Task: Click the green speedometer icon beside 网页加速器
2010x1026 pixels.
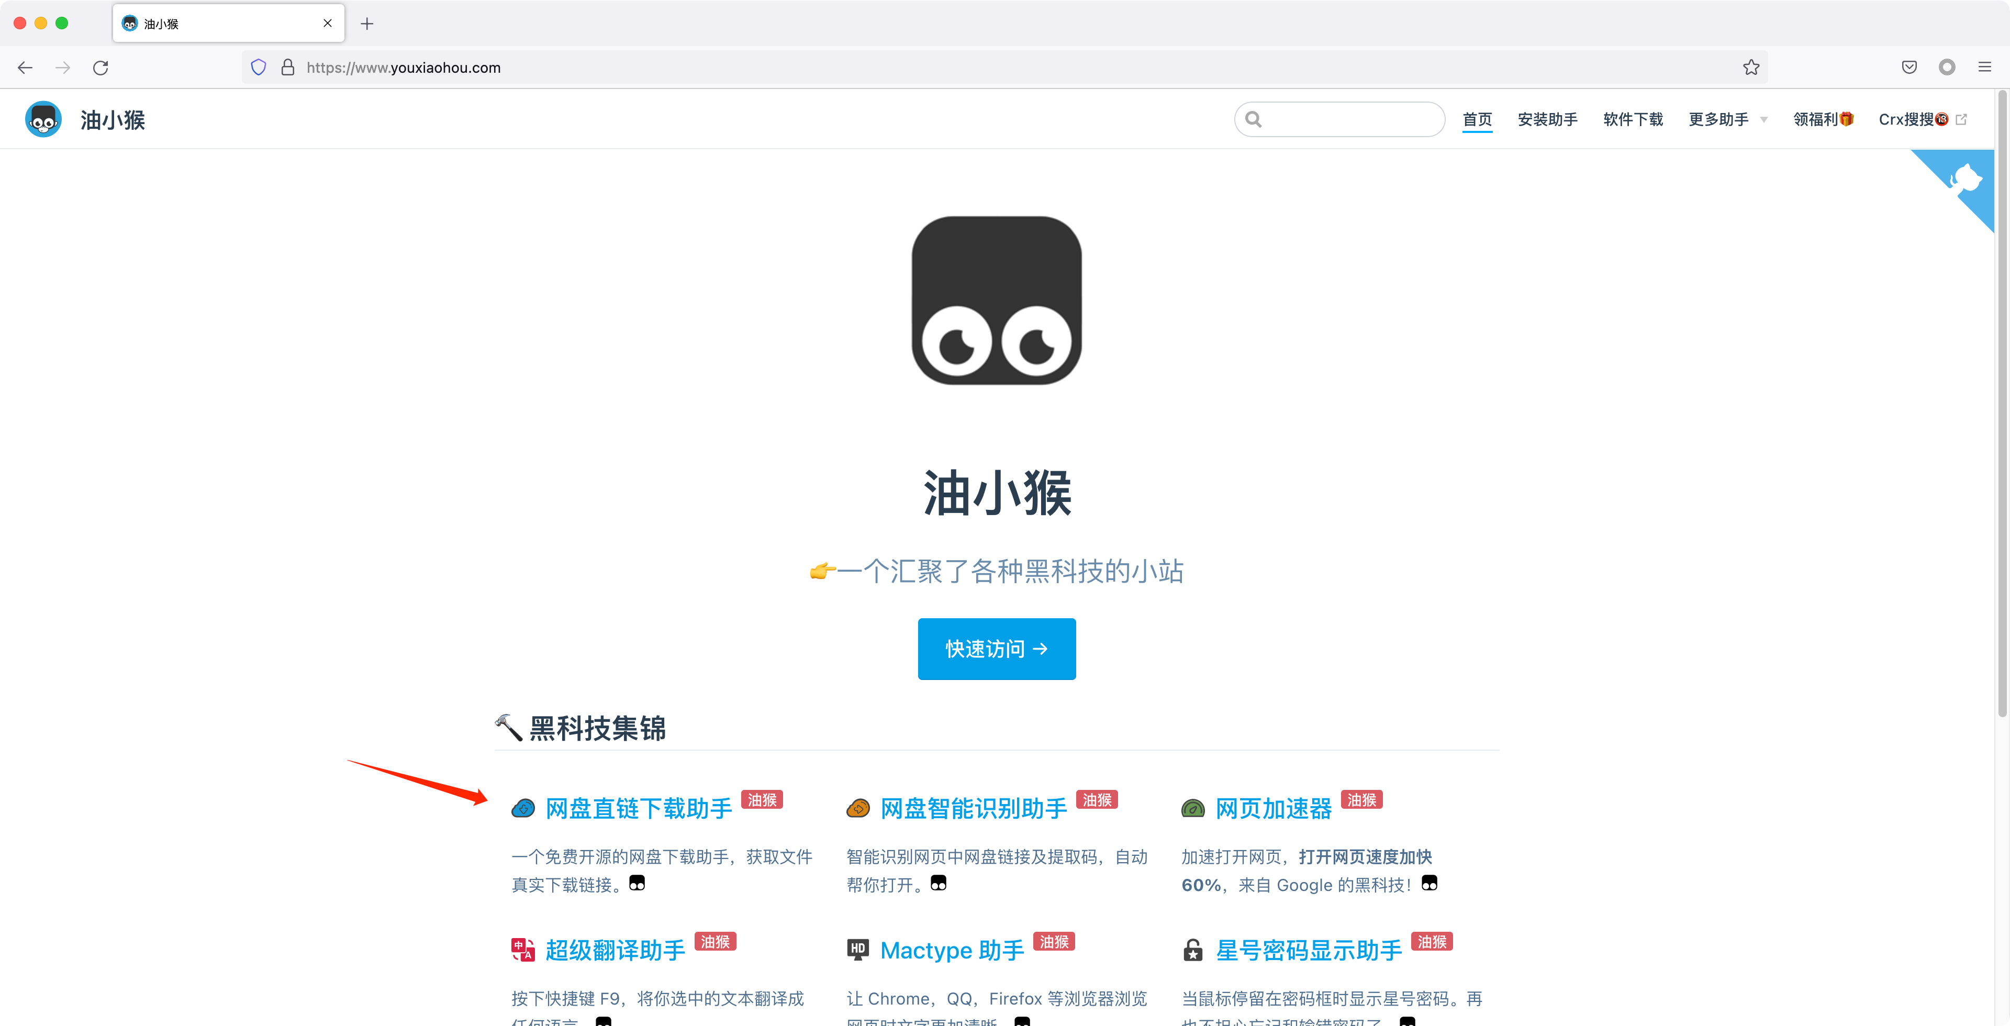Action: pos(1192,808)
